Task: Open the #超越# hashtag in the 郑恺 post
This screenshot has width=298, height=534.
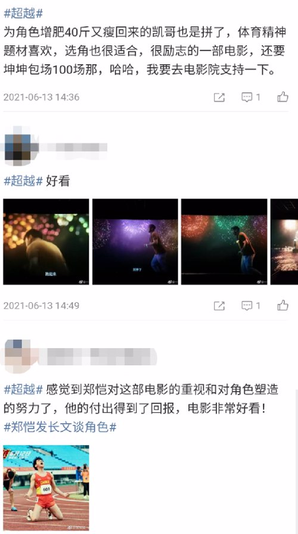Action: 23,389
